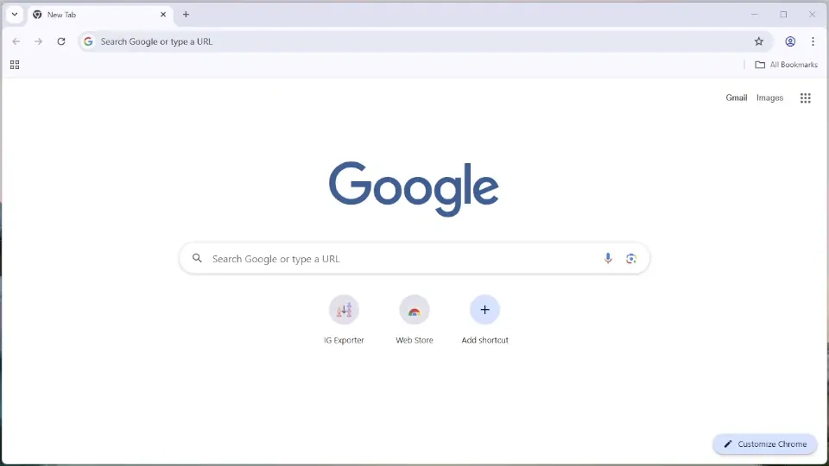Open the tab search dropdown arrow
829x466 pixels.
(x=15, y=15)
